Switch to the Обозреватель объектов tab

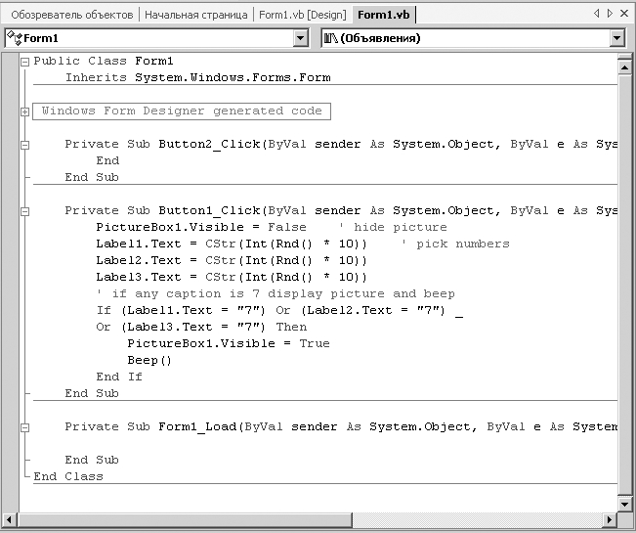71,15
